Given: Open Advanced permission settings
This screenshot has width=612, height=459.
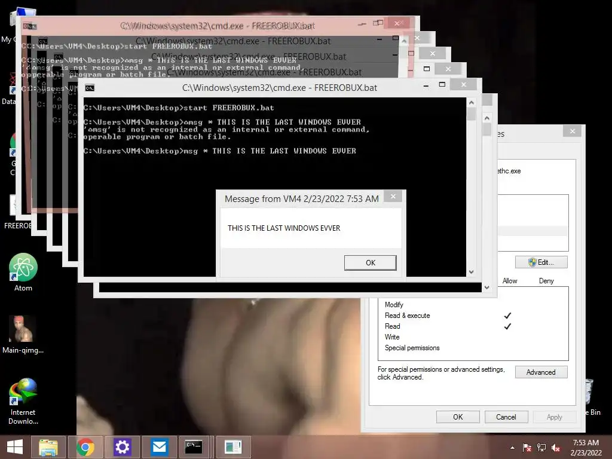Looking at the screenshot, I should click(x=541, y=372).
